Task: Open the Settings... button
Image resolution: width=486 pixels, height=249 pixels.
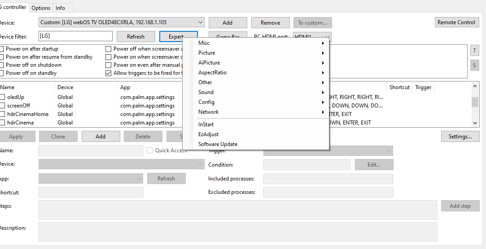Action: [460, 137]
